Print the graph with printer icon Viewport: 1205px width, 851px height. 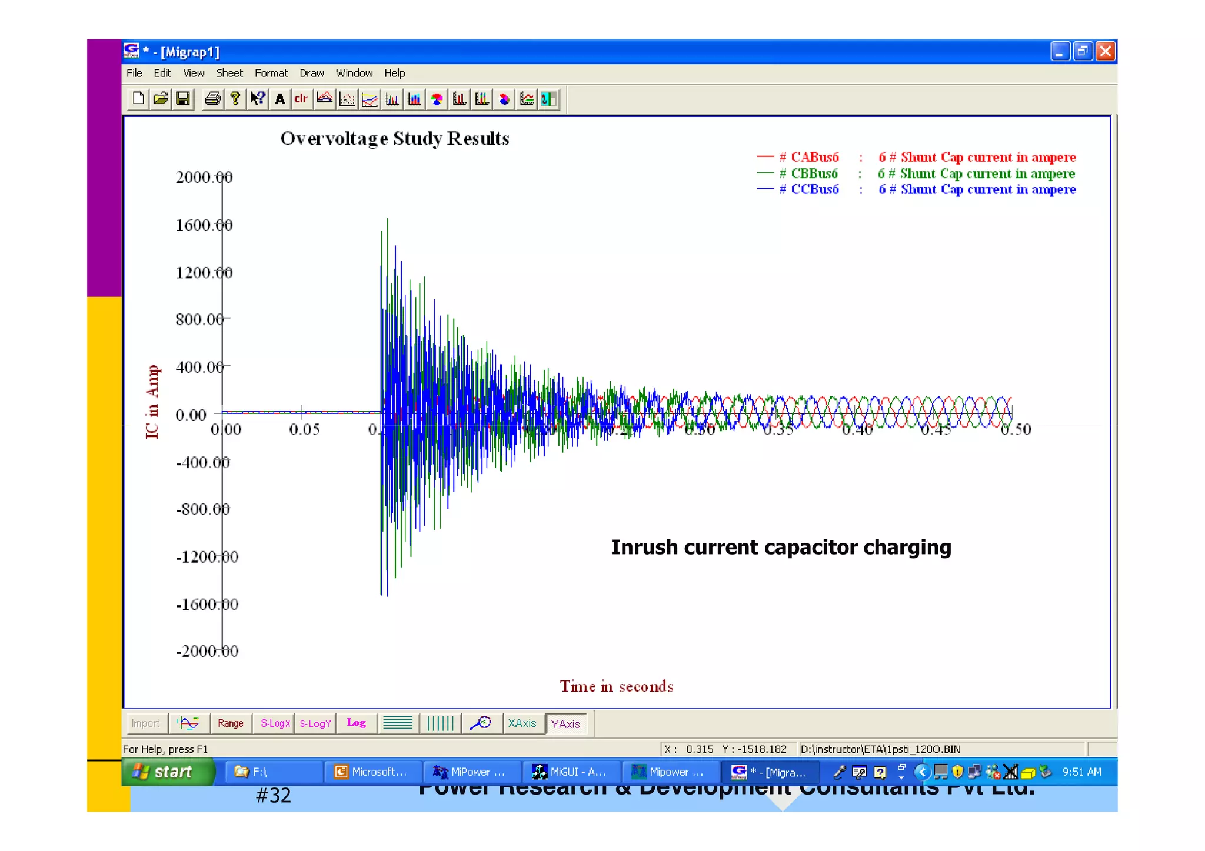tap(212, 98)
